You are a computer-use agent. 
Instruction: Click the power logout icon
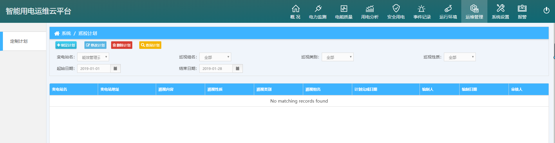click(546, 10)
